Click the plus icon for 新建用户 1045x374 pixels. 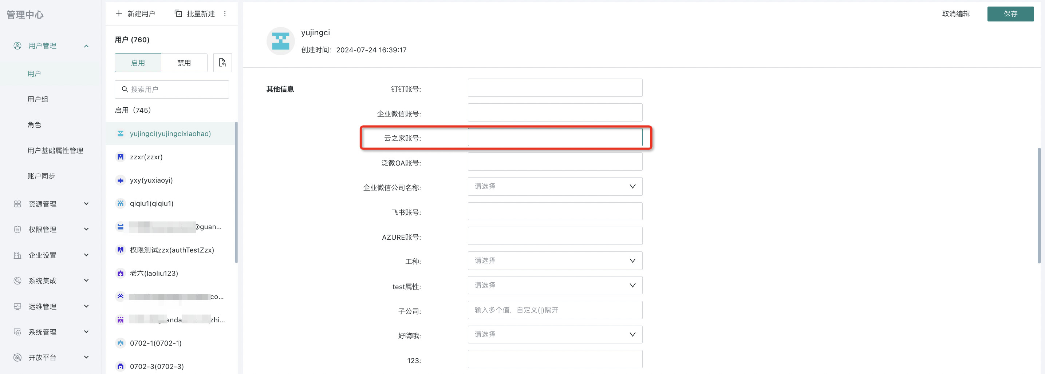tap(119, 14)
